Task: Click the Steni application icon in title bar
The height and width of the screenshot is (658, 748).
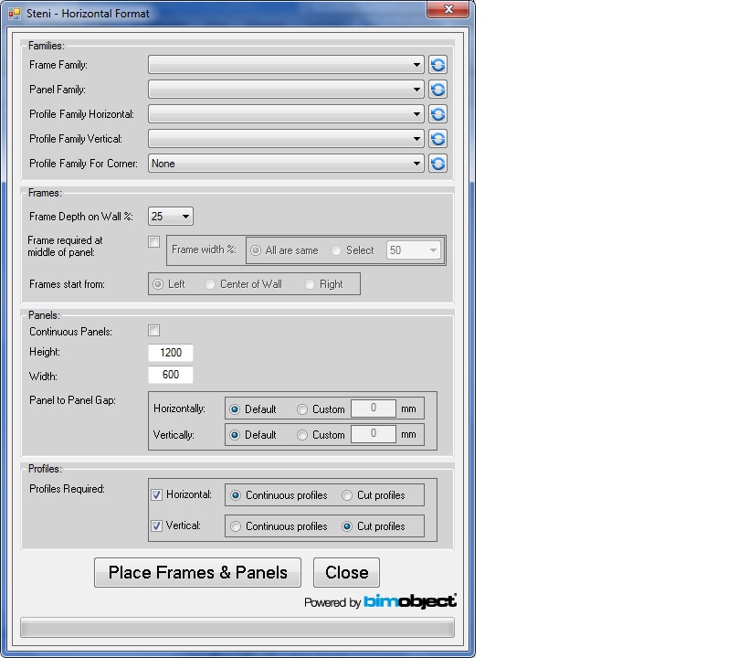Action: (x=15, y=13)
